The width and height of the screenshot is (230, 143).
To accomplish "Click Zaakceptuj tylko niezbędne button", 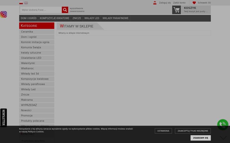I will coord(193,131).
